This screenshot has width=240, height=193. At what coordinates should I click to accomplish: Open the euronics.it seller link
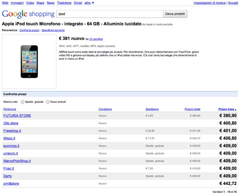11,146
